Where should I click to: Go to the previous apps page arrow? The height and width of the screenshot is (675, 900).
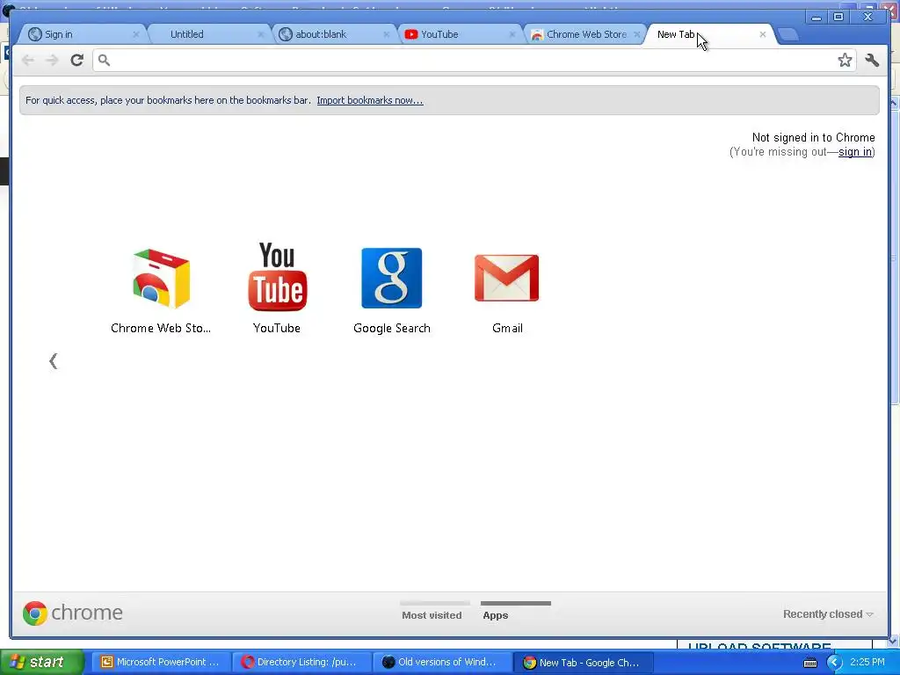coord(54,361)
